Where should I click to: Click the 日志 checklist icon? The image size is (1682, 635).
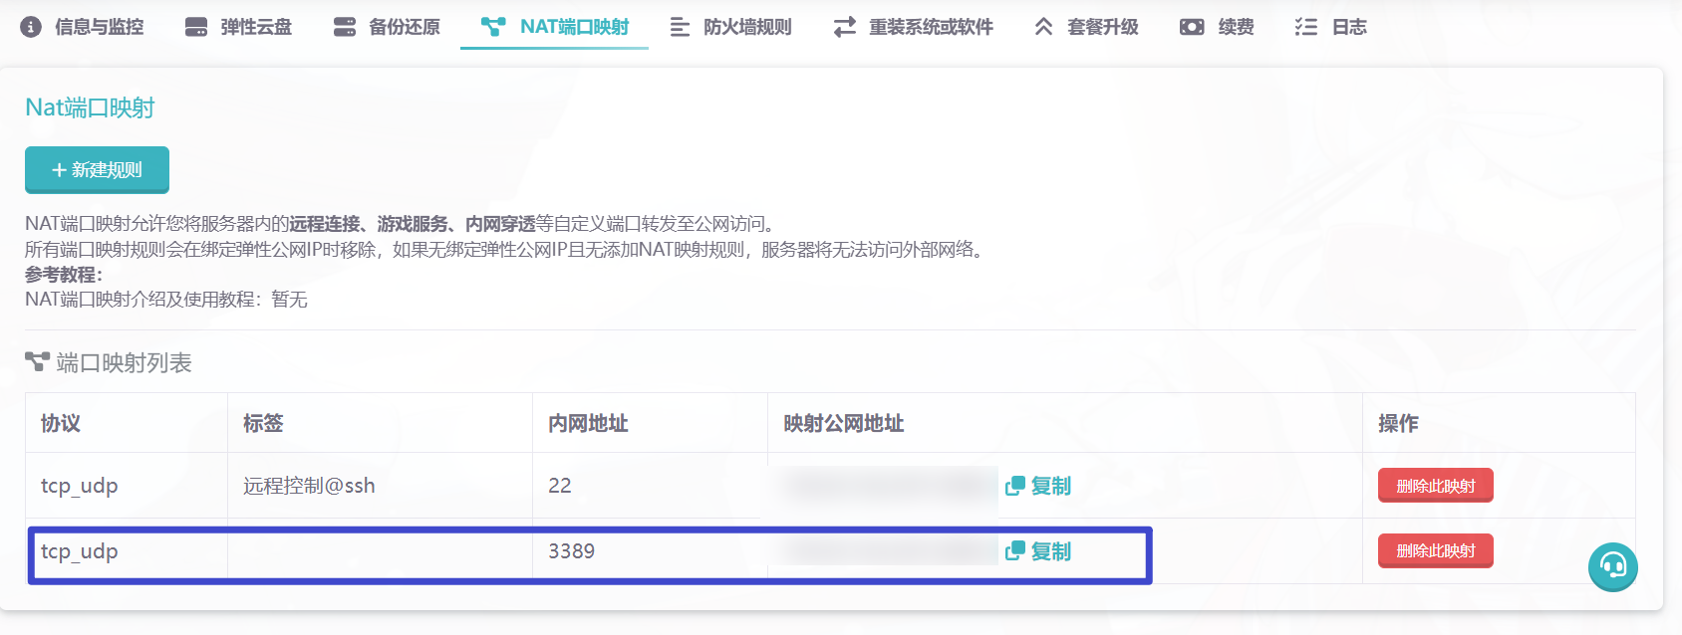1305,27
